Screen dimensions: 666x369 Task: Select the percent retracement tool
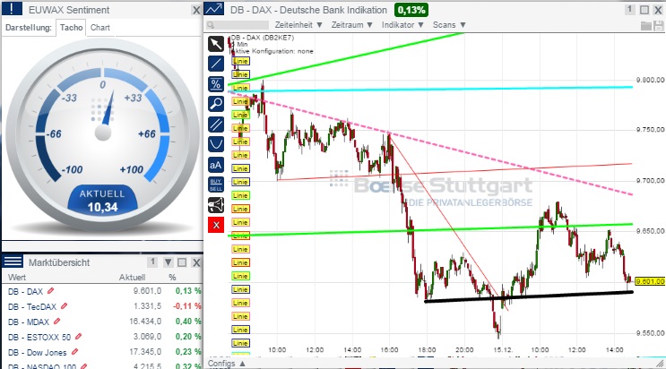click(x=216, y=84)
